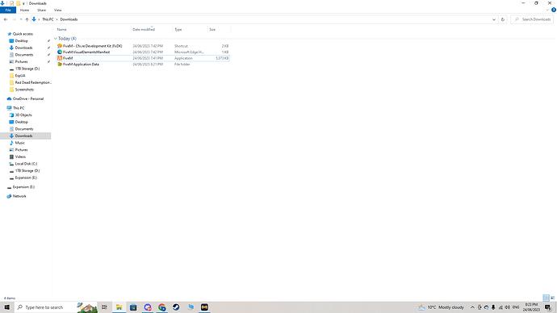Click the Search Downloads field
This screenshot has height=313, width=557.
533,19
